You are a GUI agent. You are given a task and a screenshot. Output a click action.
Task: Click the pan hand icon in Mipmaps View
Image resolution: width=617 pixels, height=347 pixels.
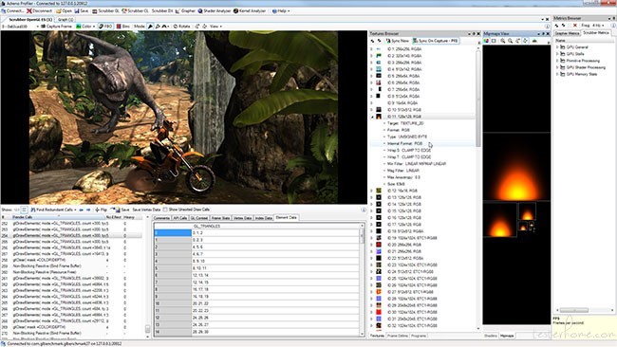pyautogui.click(x=525, y=41)
